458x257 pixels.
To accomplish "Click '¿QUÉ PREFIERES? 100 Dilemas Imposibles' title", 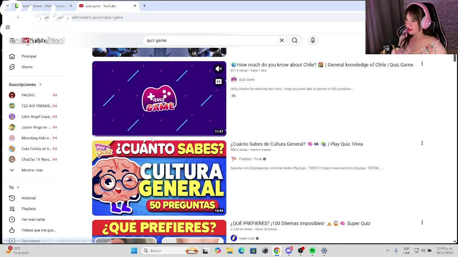I will [300, 223].
